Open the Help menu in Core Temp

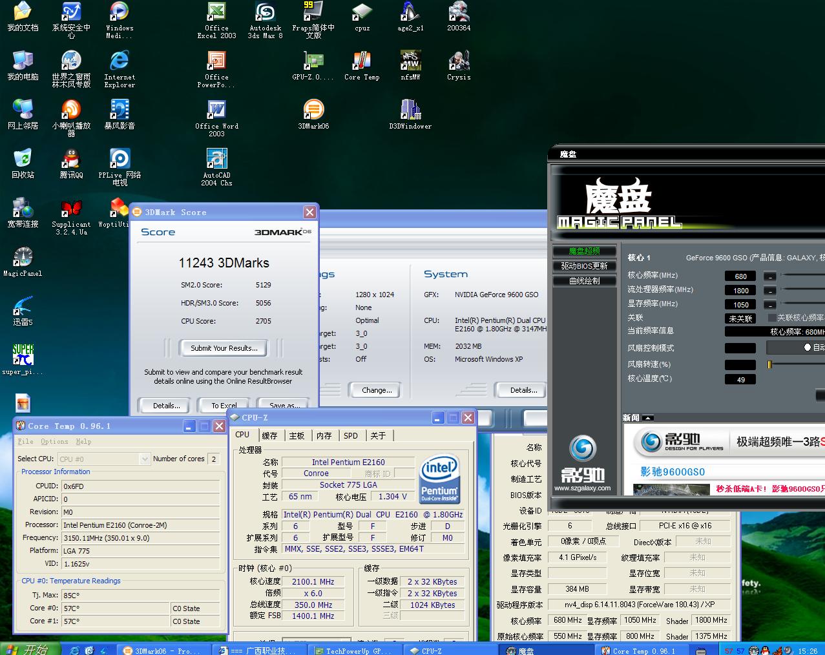pos(83,442)
